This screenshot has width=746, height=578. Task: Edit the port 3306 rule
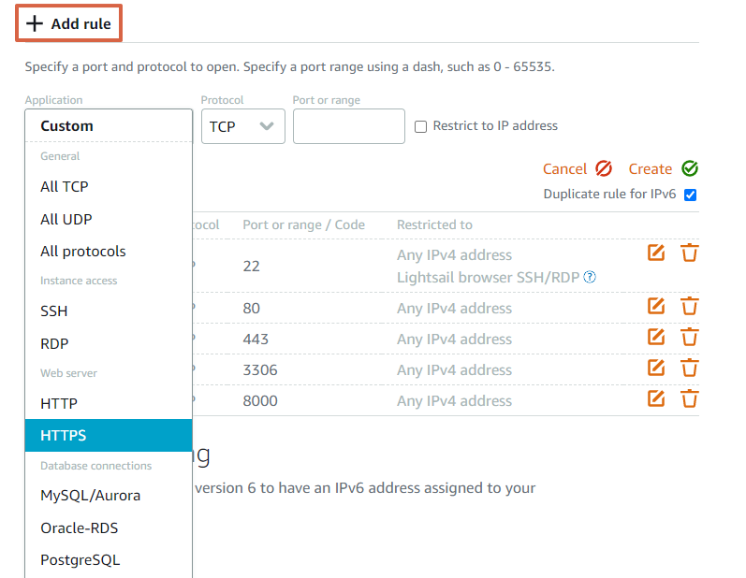coord(656,368)
